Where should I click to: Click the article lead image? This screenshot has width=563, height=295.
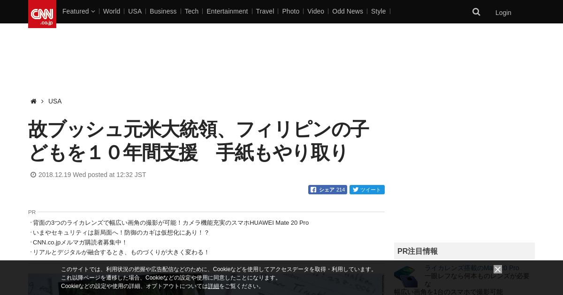tap(206, 284)
